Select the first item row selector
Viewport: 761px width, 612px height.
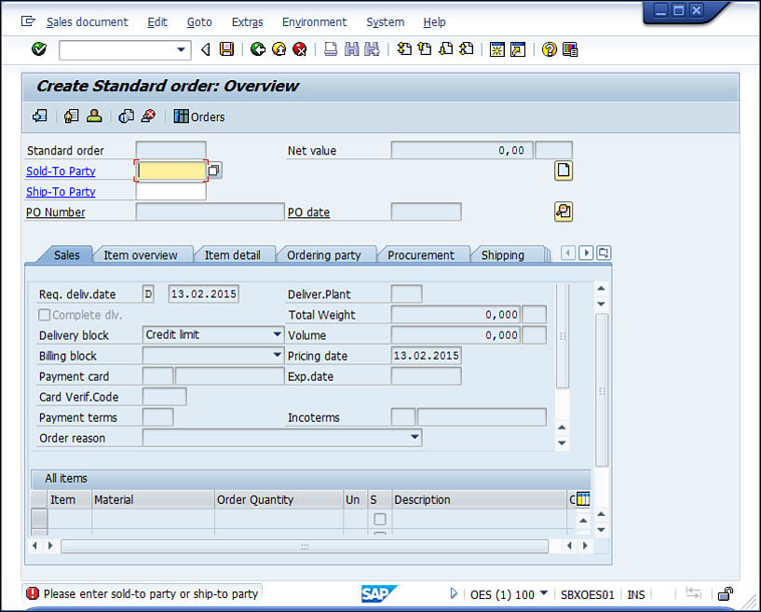pos(39,518)
